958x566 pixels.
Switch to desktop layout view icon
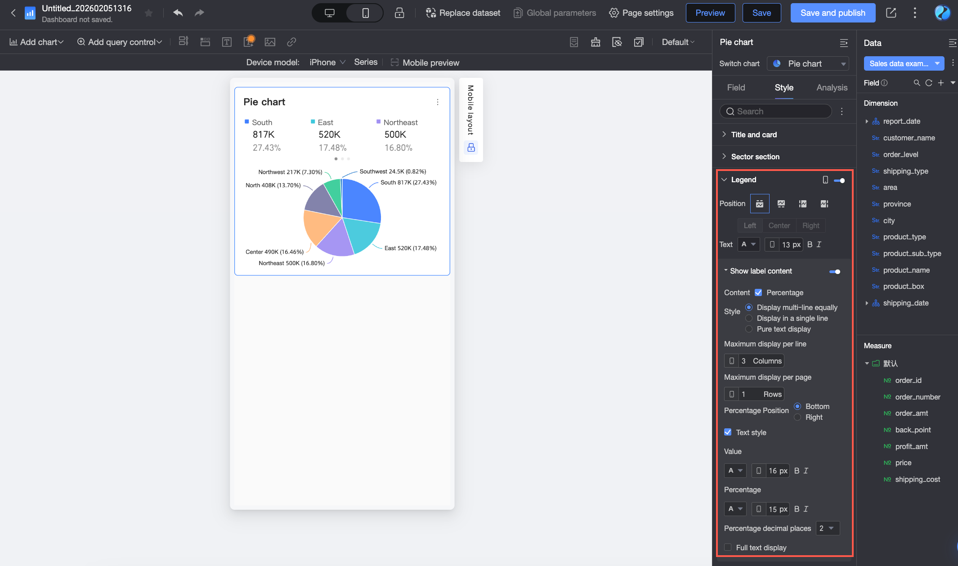(x=329, y=13)
